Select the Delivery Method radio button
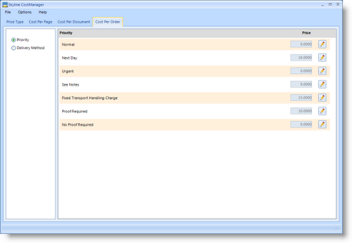The image size is (352, 243). point(13,48)
